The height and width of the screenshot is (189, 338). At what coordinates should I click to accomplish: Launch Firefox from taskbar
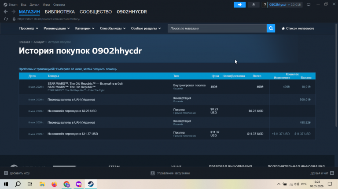point(54,184)
